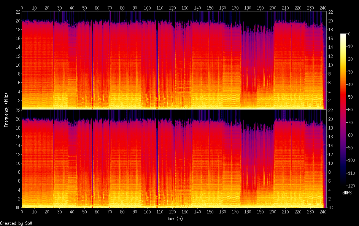Click the 20 kHz tick left of the top channel
The height and width of the screenshot is (226, 359).
(x=17, y=21)
